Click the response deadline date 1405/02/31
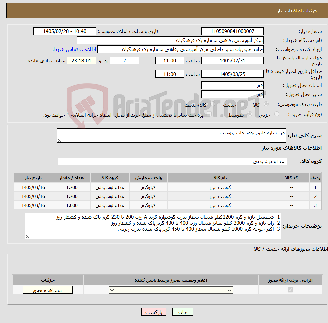 (232, 61)
